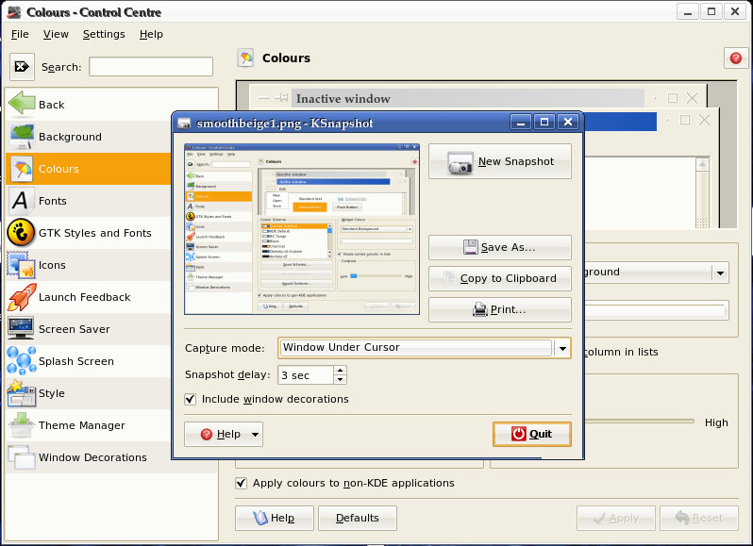Click the Inactive window title in preview
753x546 pixels.
(x=343, y=98)
